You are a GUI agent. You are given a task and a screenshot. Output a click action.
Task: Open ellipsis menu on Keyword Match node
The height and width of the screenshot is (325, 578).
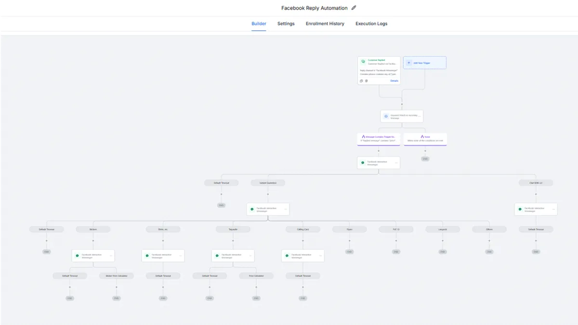[x=420, y=116]
